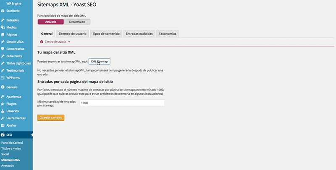Click the Páginas pages icon
Screen dimensions: 336x170
click(3, 35)
